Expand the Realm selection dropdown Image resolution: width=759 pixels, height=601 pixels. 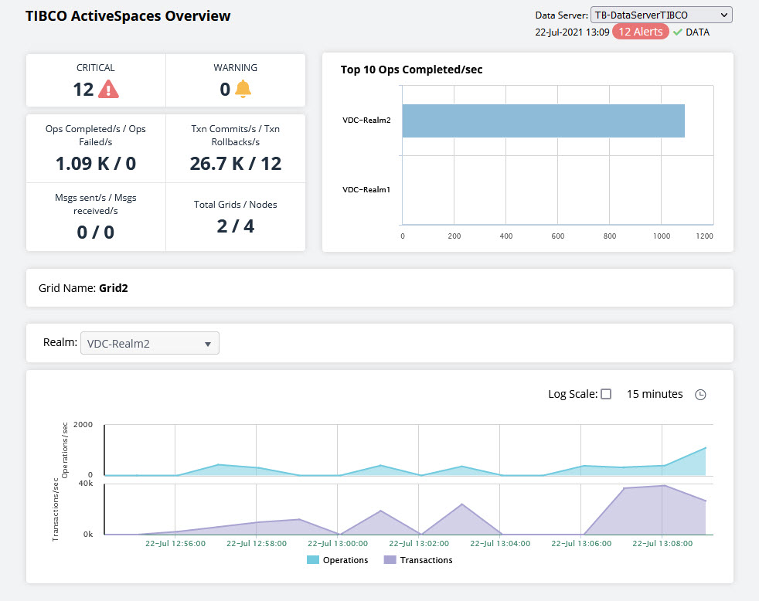click(x=149, y=344)
